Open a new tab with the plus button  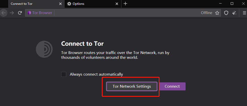tap(125, 4)
